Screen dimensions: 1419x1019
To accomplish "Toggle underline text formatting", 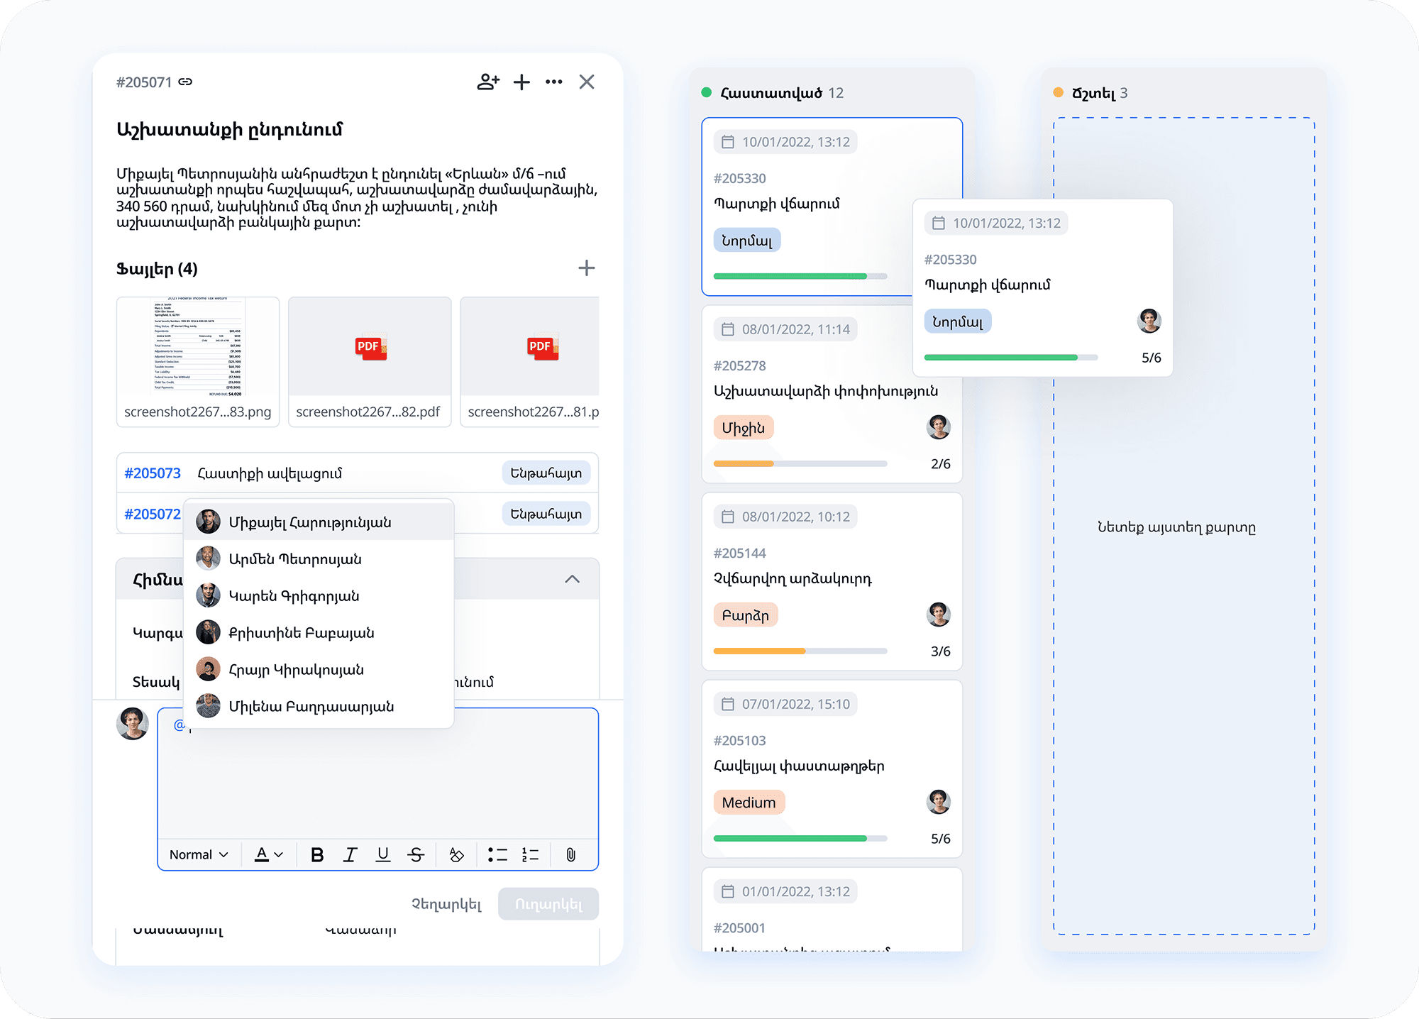I will pyautogui.click(x=383, y=854).
